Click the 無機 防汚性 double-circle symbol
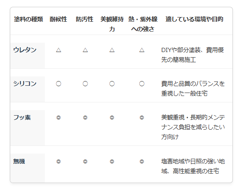Image resolution: width=244 pixels, height=189 pixels. click(85, 162)
